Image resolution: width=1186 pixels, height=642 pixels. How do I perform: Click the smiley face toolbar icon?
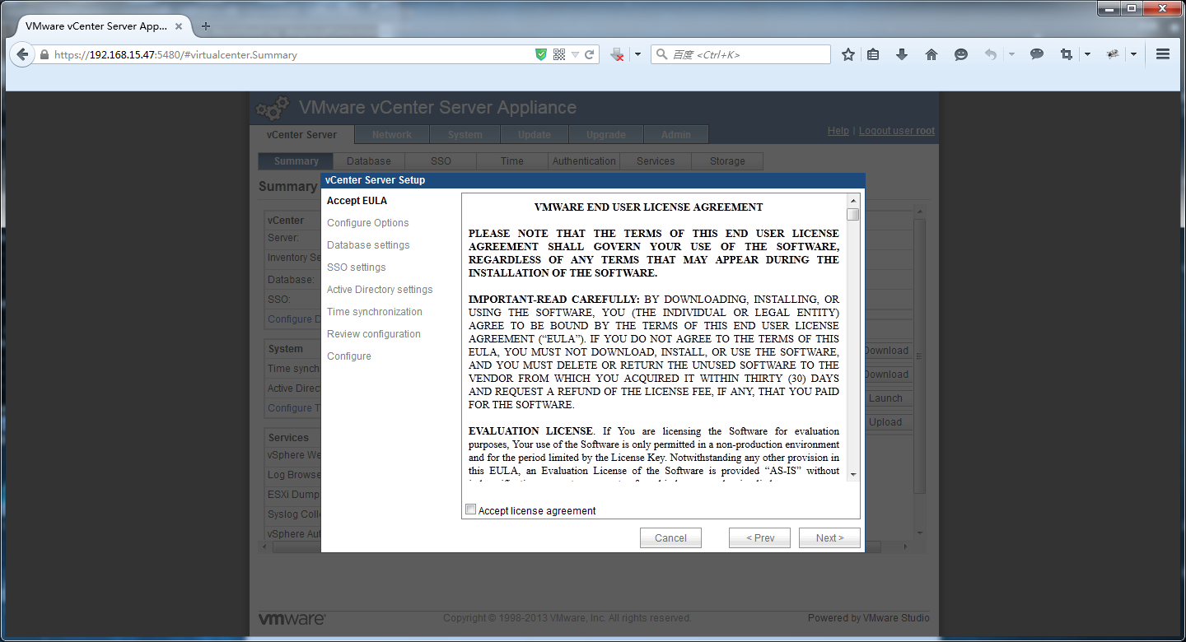pos(961,54)
